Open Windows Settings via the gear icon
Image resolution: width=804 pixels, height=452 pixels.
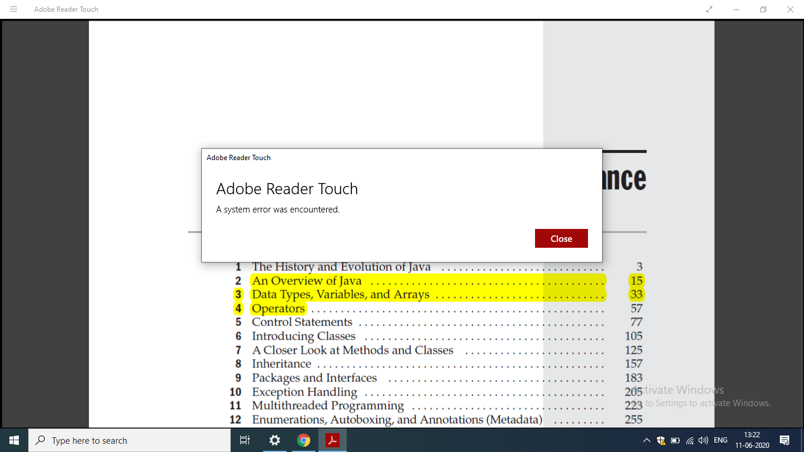274,440
